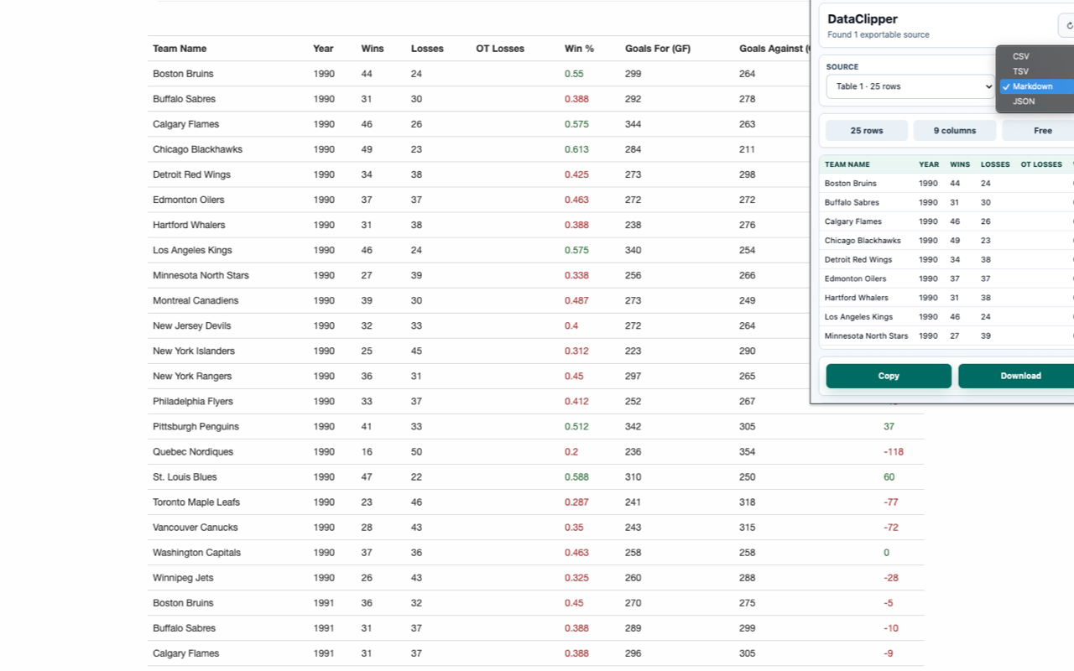Click the Download button in DataClipper

tap(1016, 376)
